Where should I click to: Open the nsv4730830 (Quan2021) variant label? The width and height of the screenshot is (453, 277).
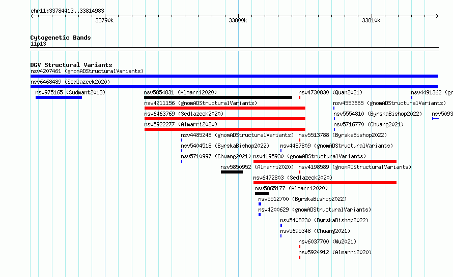click(330, 92)
